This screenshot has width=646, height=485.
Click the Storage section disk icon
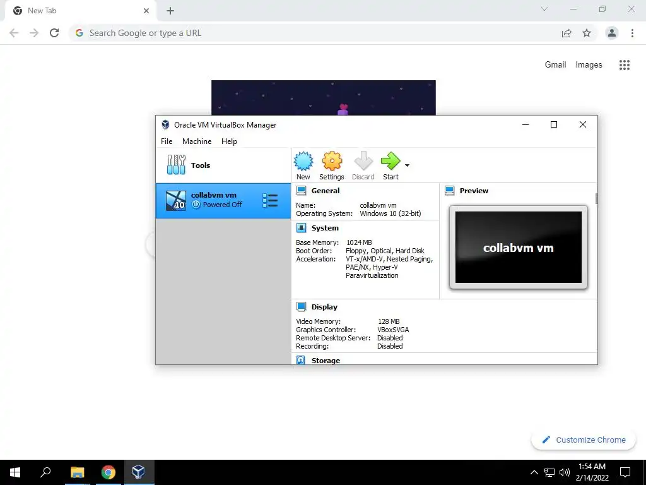[x=301, y=360]
